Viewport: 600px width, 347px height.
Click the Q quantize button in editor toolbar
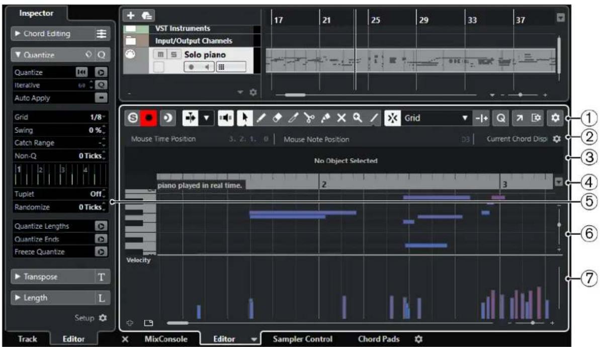500,118
